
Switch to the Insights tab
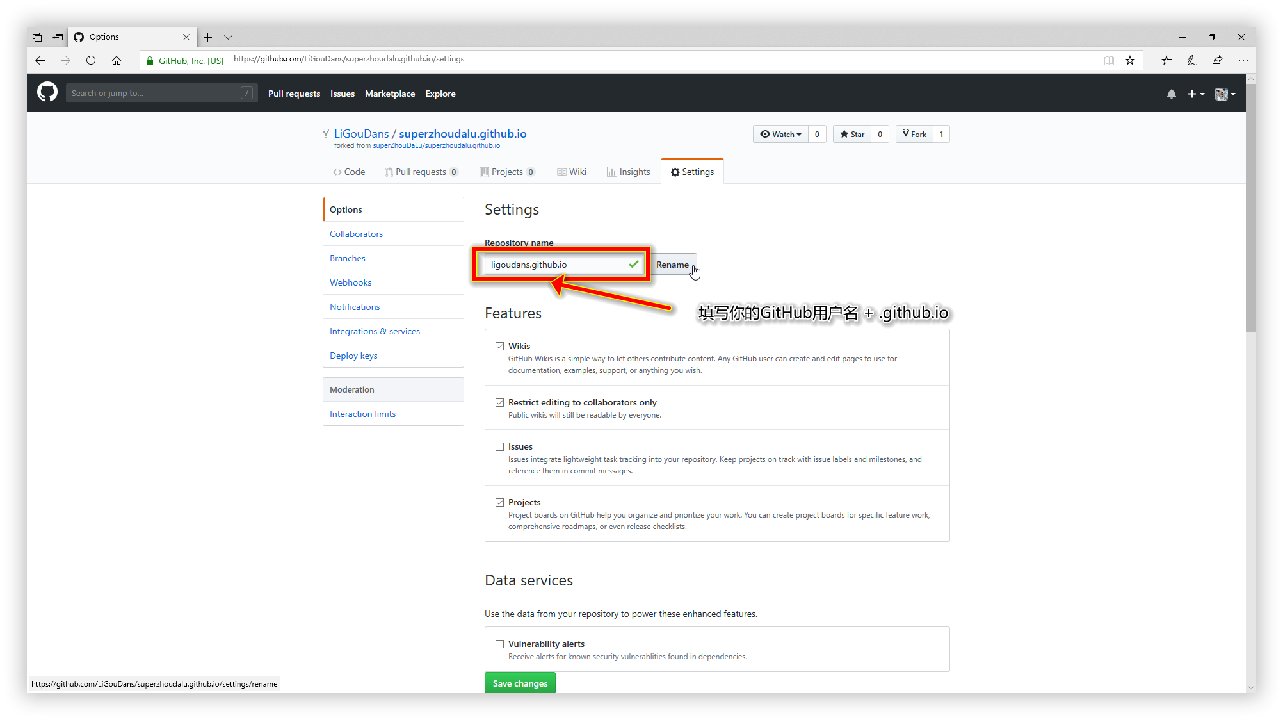628,172
